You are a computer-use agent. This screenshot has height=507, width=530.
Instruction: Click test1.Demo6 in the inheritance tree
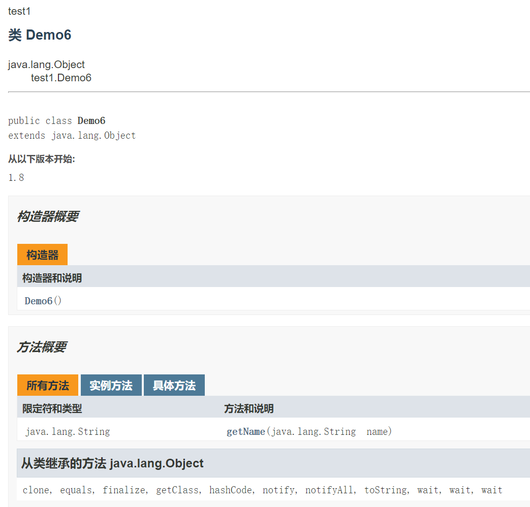61,78
